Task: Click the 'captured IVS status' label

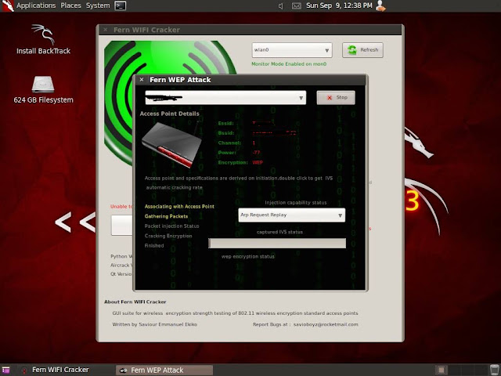Action: tap(279, 232)
